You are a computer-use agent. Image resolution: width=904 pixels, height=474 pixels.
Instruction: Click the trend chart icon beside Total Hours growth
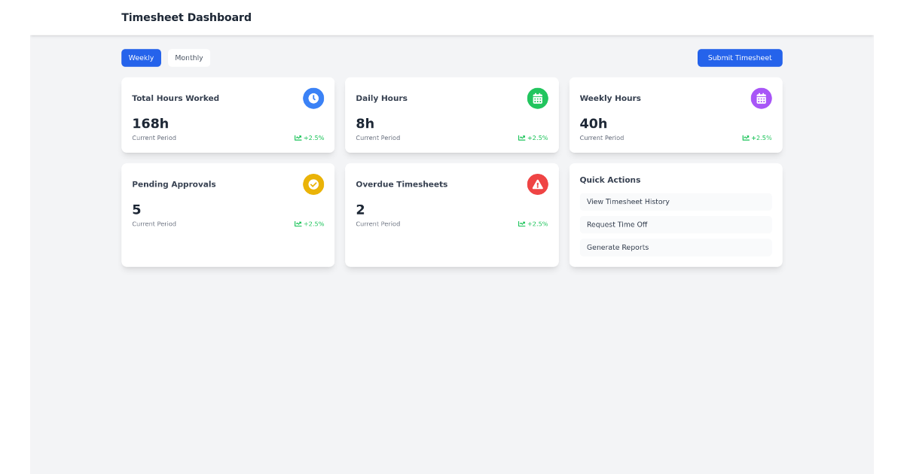[x=297, y=138]
